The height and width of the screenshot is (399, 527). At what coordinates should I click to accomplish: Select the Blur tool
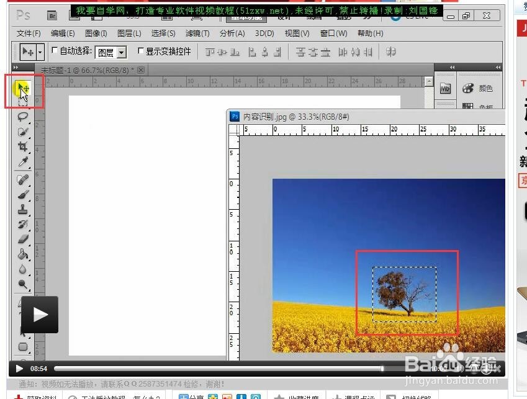click(22, 269)
